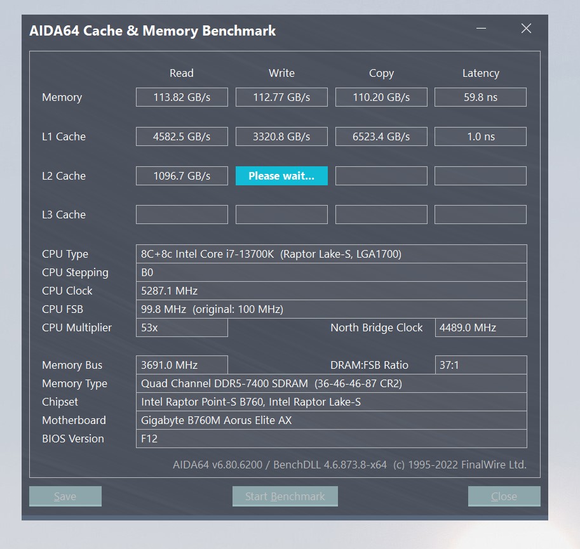The width and height of the screenshot is (580, 549).
Task: Click the AIDA64 v6.80.6200 version footer text
Action: pyautogui.click(x=349, y=465)
